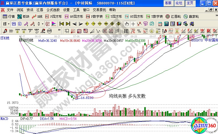The height and width of the screenshot is (134, 218).
Task: Click the 客服 customer service button
Action: [x=168, y=3]
